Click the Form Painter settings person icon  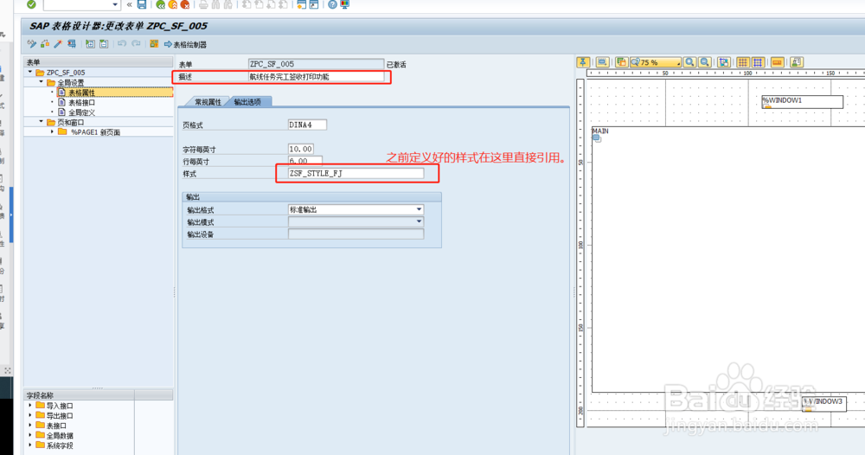[797, 62]
